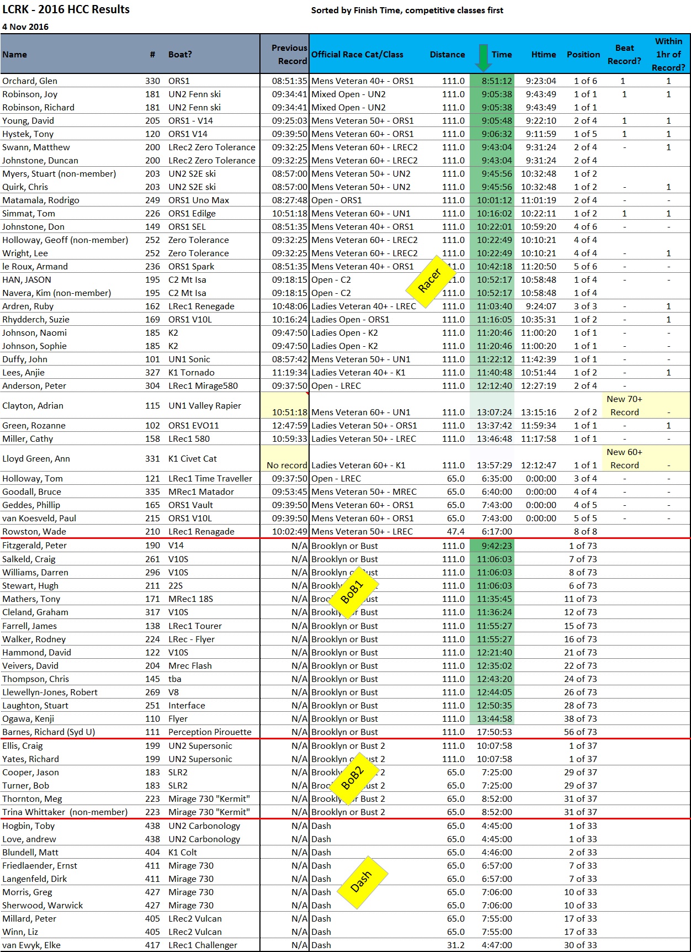Click the name 'Young, David'

coord(28,120)
